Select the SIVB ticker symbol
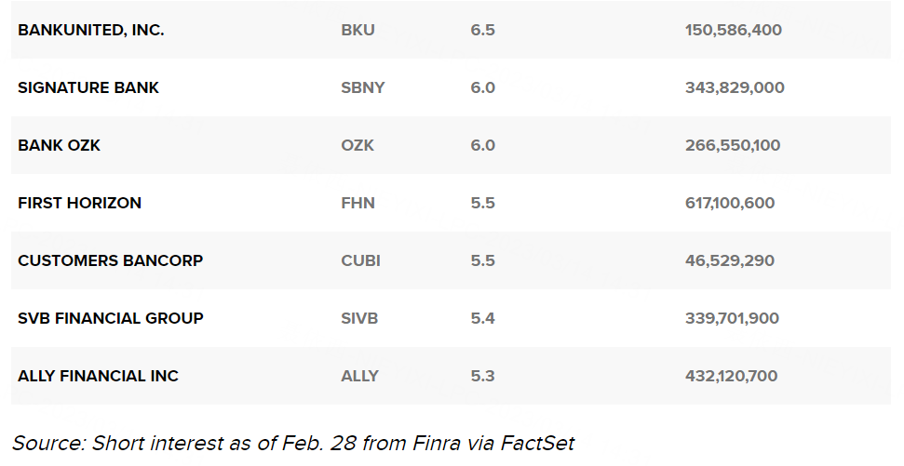Viewport: 904px width, 466px height. point(360,318)
